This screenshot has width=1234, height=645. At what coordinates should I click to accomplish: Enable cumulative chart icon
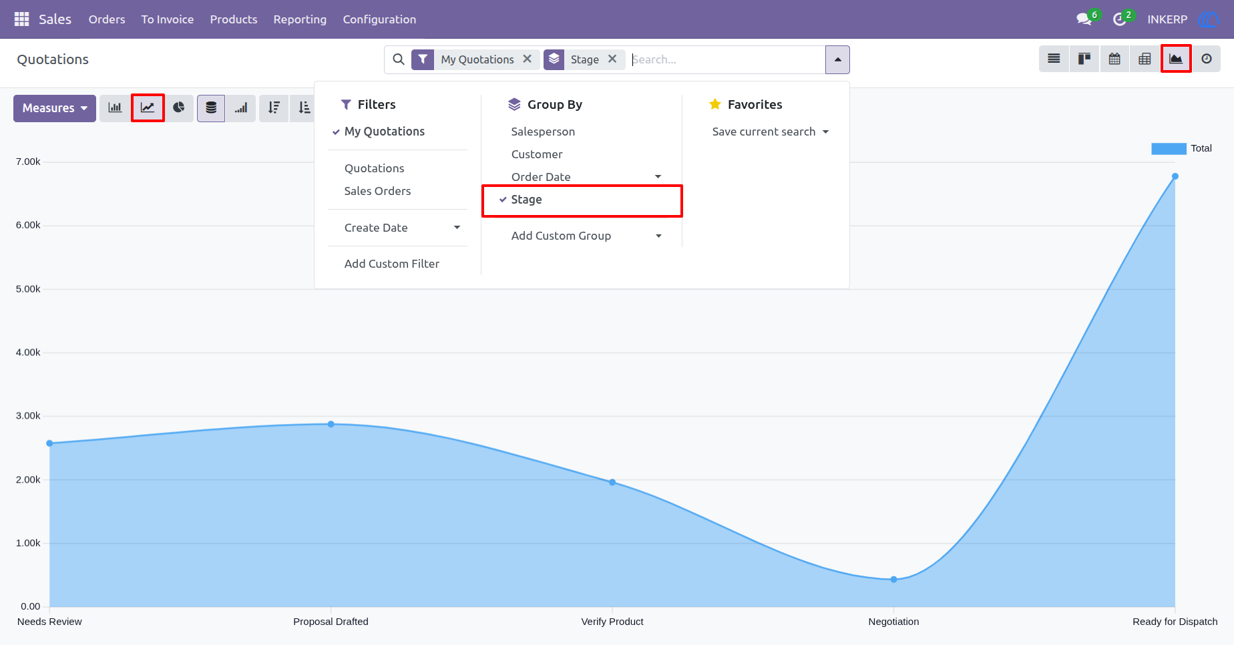241,108
